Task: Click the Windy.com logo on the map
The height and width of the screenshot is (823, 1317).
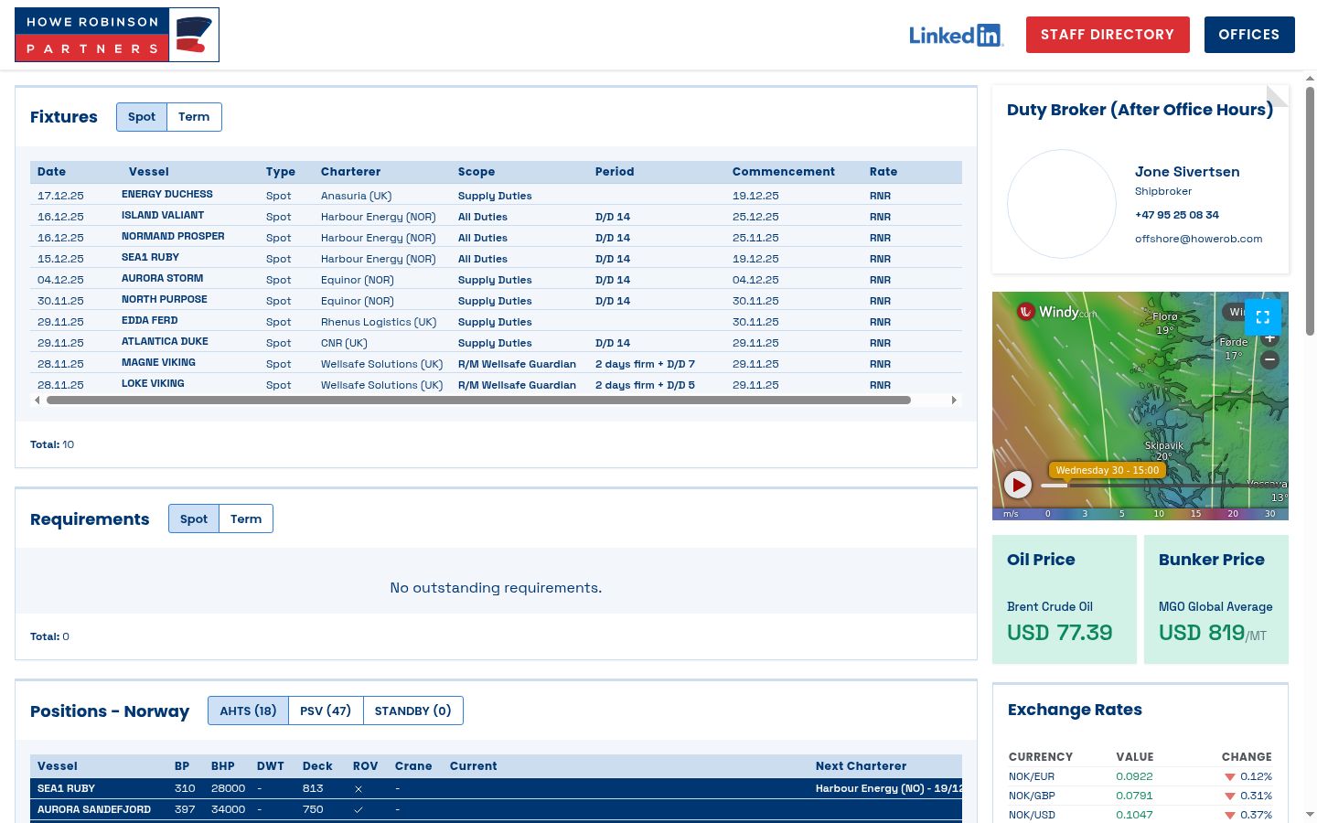Action: [x=1056, y=312]
